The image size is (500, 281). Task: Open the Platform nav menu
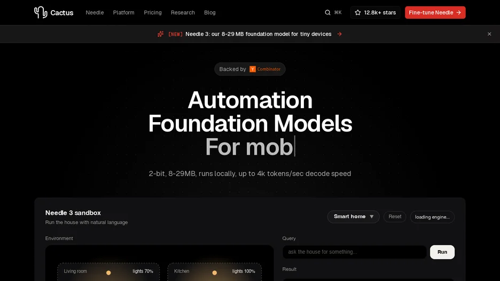(124, 12)
